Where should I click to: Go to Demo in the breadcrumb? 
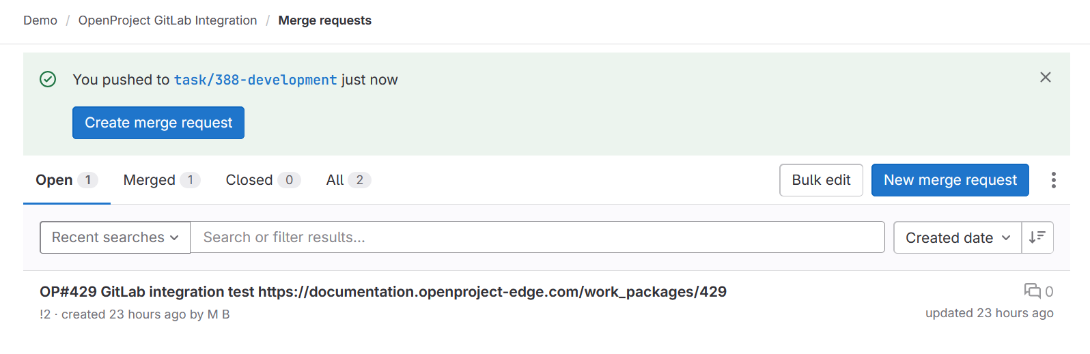pyautogui.click(x=40, y=20)
